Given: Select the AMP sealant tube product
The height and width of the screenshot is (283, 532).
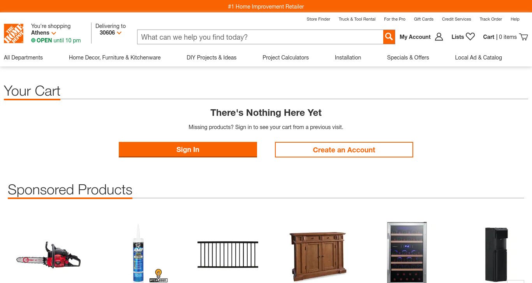Looking at the screenshot, I should coord(138,253).
